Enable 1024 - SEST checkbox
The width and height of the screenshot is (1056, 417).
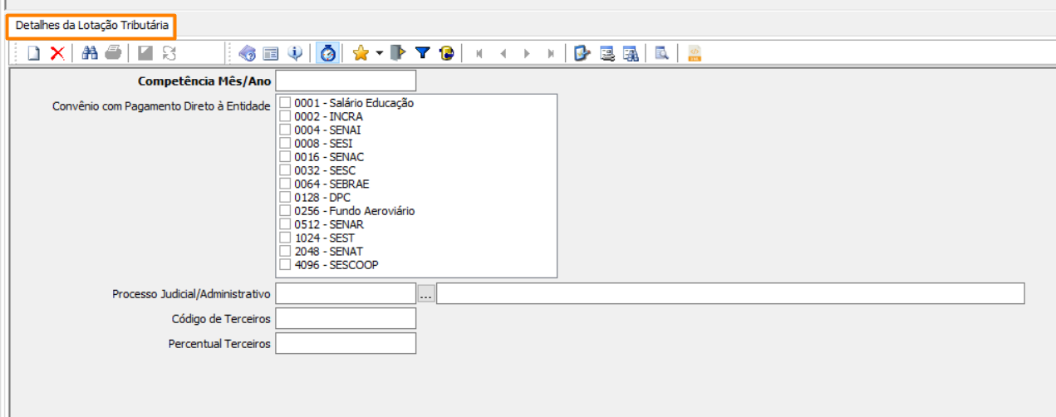pos(285,238)
